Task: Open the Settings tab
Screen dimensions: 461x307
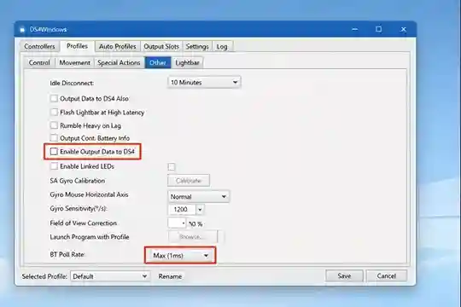Action: coord(197,46)
